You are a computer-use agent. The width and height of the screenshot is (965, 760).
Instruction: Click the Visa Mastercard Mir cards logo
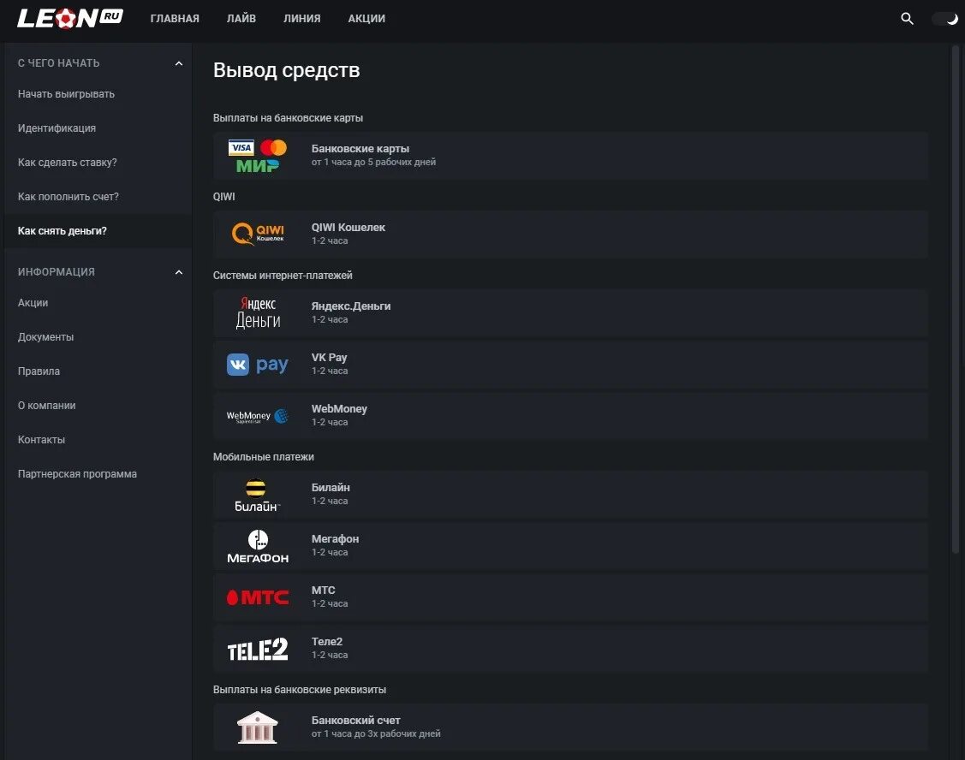[257, 156]
